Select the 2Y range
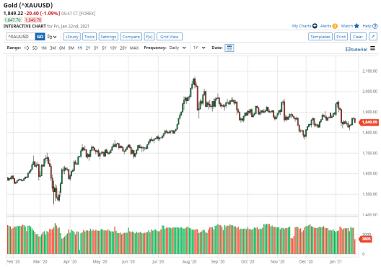Image resolution: width=381 pixels, height=267 pixels. (x=88, y=48)
